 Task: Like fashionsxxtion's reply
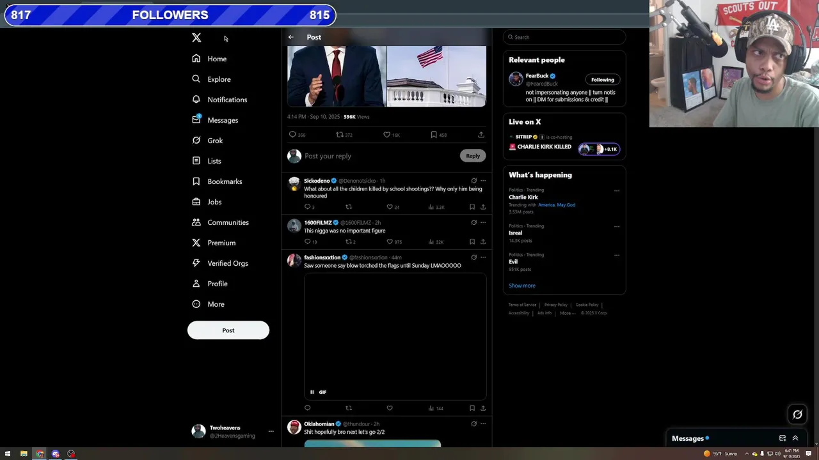390,408
